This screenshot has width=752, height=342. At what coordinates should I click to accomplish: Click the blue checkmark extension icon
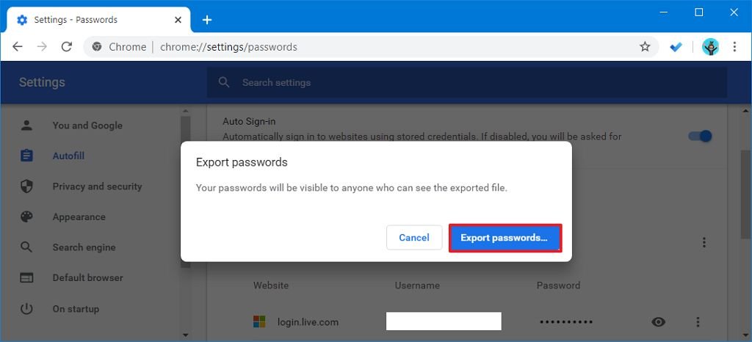click(x=676, y=47)
